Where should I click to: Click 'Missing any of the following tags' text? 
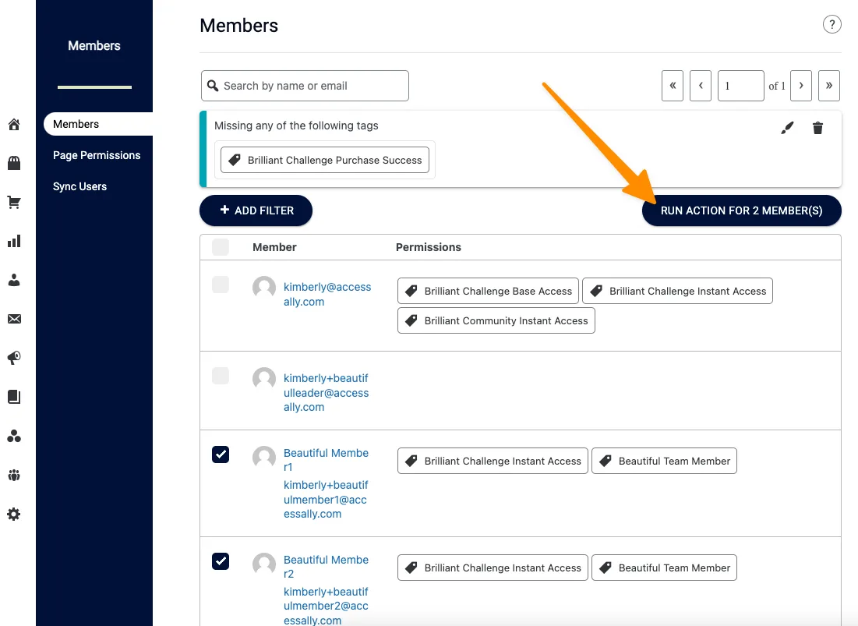click(296, 126)
